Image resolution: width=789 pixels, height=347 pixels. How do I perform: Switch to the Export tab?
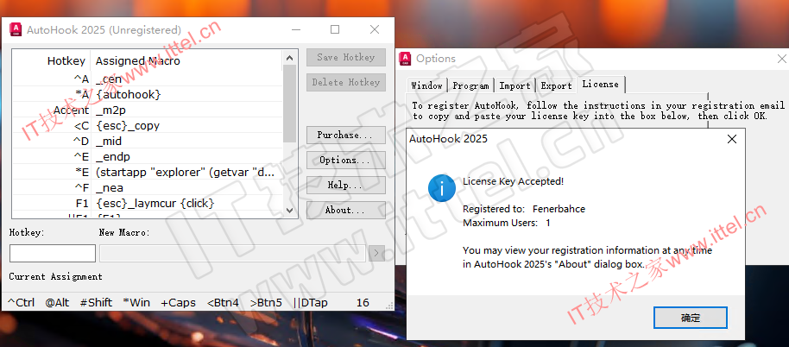(556, 85)
